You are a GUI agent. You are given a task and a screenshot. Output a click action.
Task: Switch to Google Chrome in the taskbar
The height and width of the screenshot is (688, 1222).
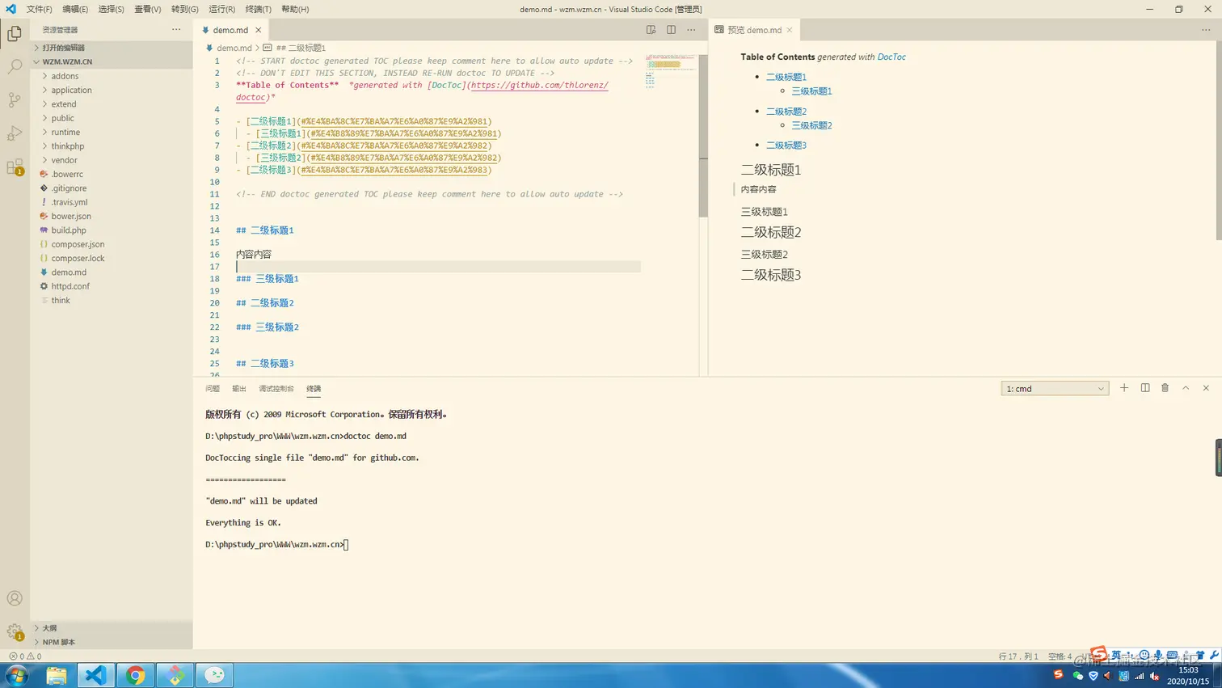click(136, 675)
